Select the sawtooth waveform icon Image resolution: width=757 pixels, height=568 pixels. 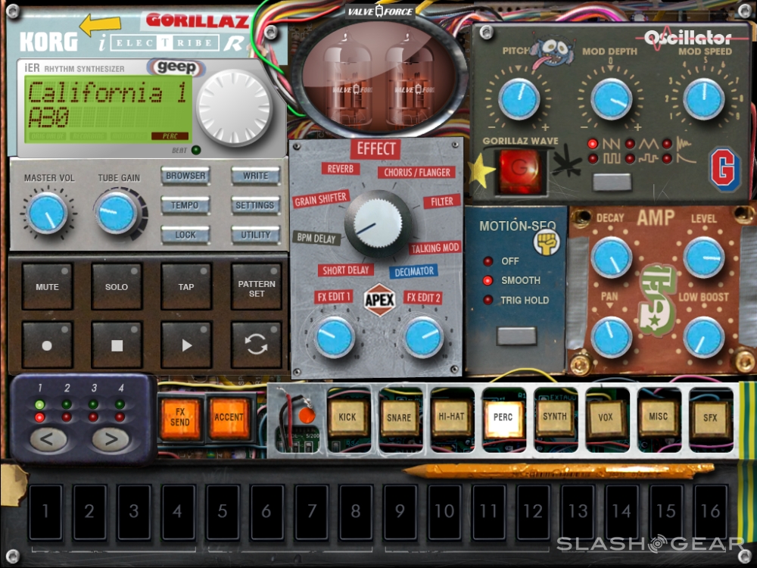click(x=611, y=144)
